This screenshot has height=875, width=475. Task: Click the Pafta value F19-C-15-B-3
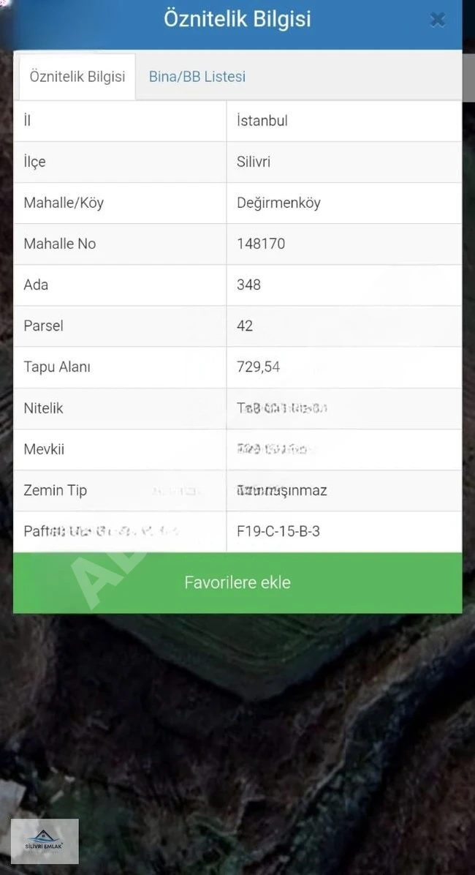pyautogui.click(x=278, y=531)
